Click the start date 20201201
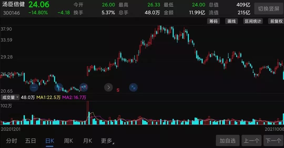 [x=11, y=129]
